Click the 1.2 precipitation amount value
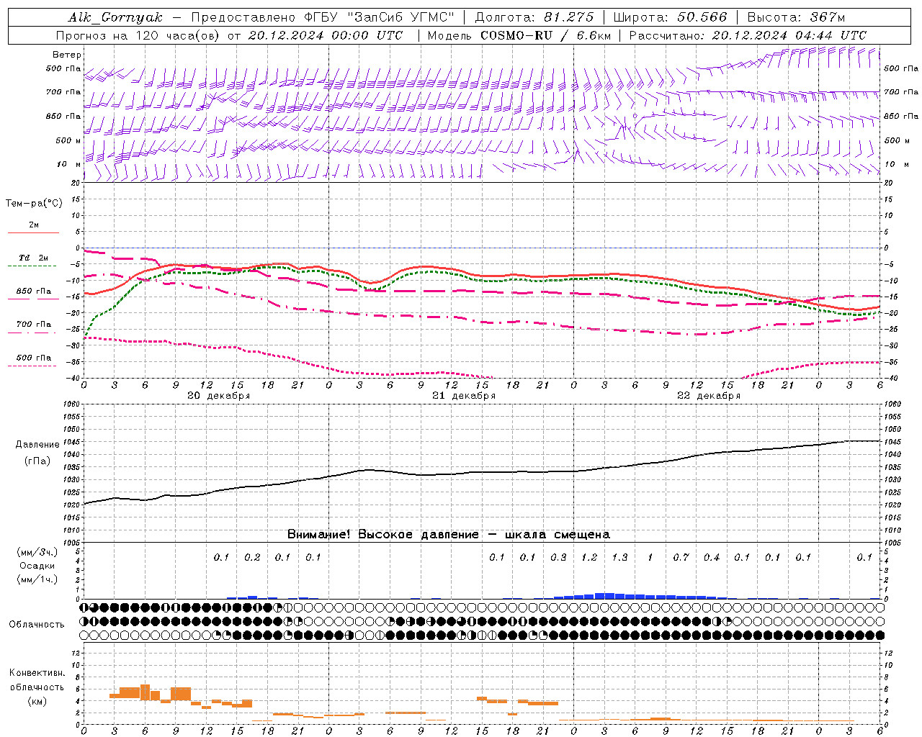Viewport: 922px width, 737px height. click(589, 558)
